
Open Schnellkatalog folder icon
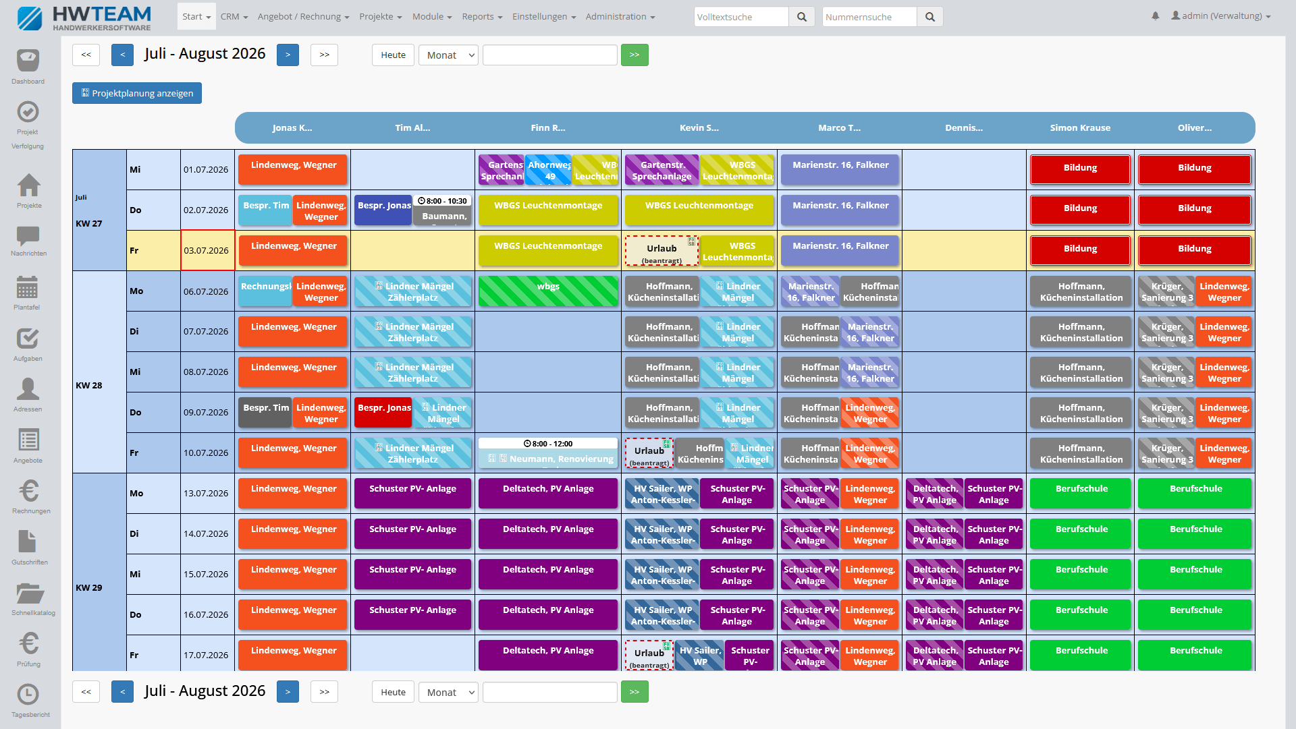click(30, 593)
